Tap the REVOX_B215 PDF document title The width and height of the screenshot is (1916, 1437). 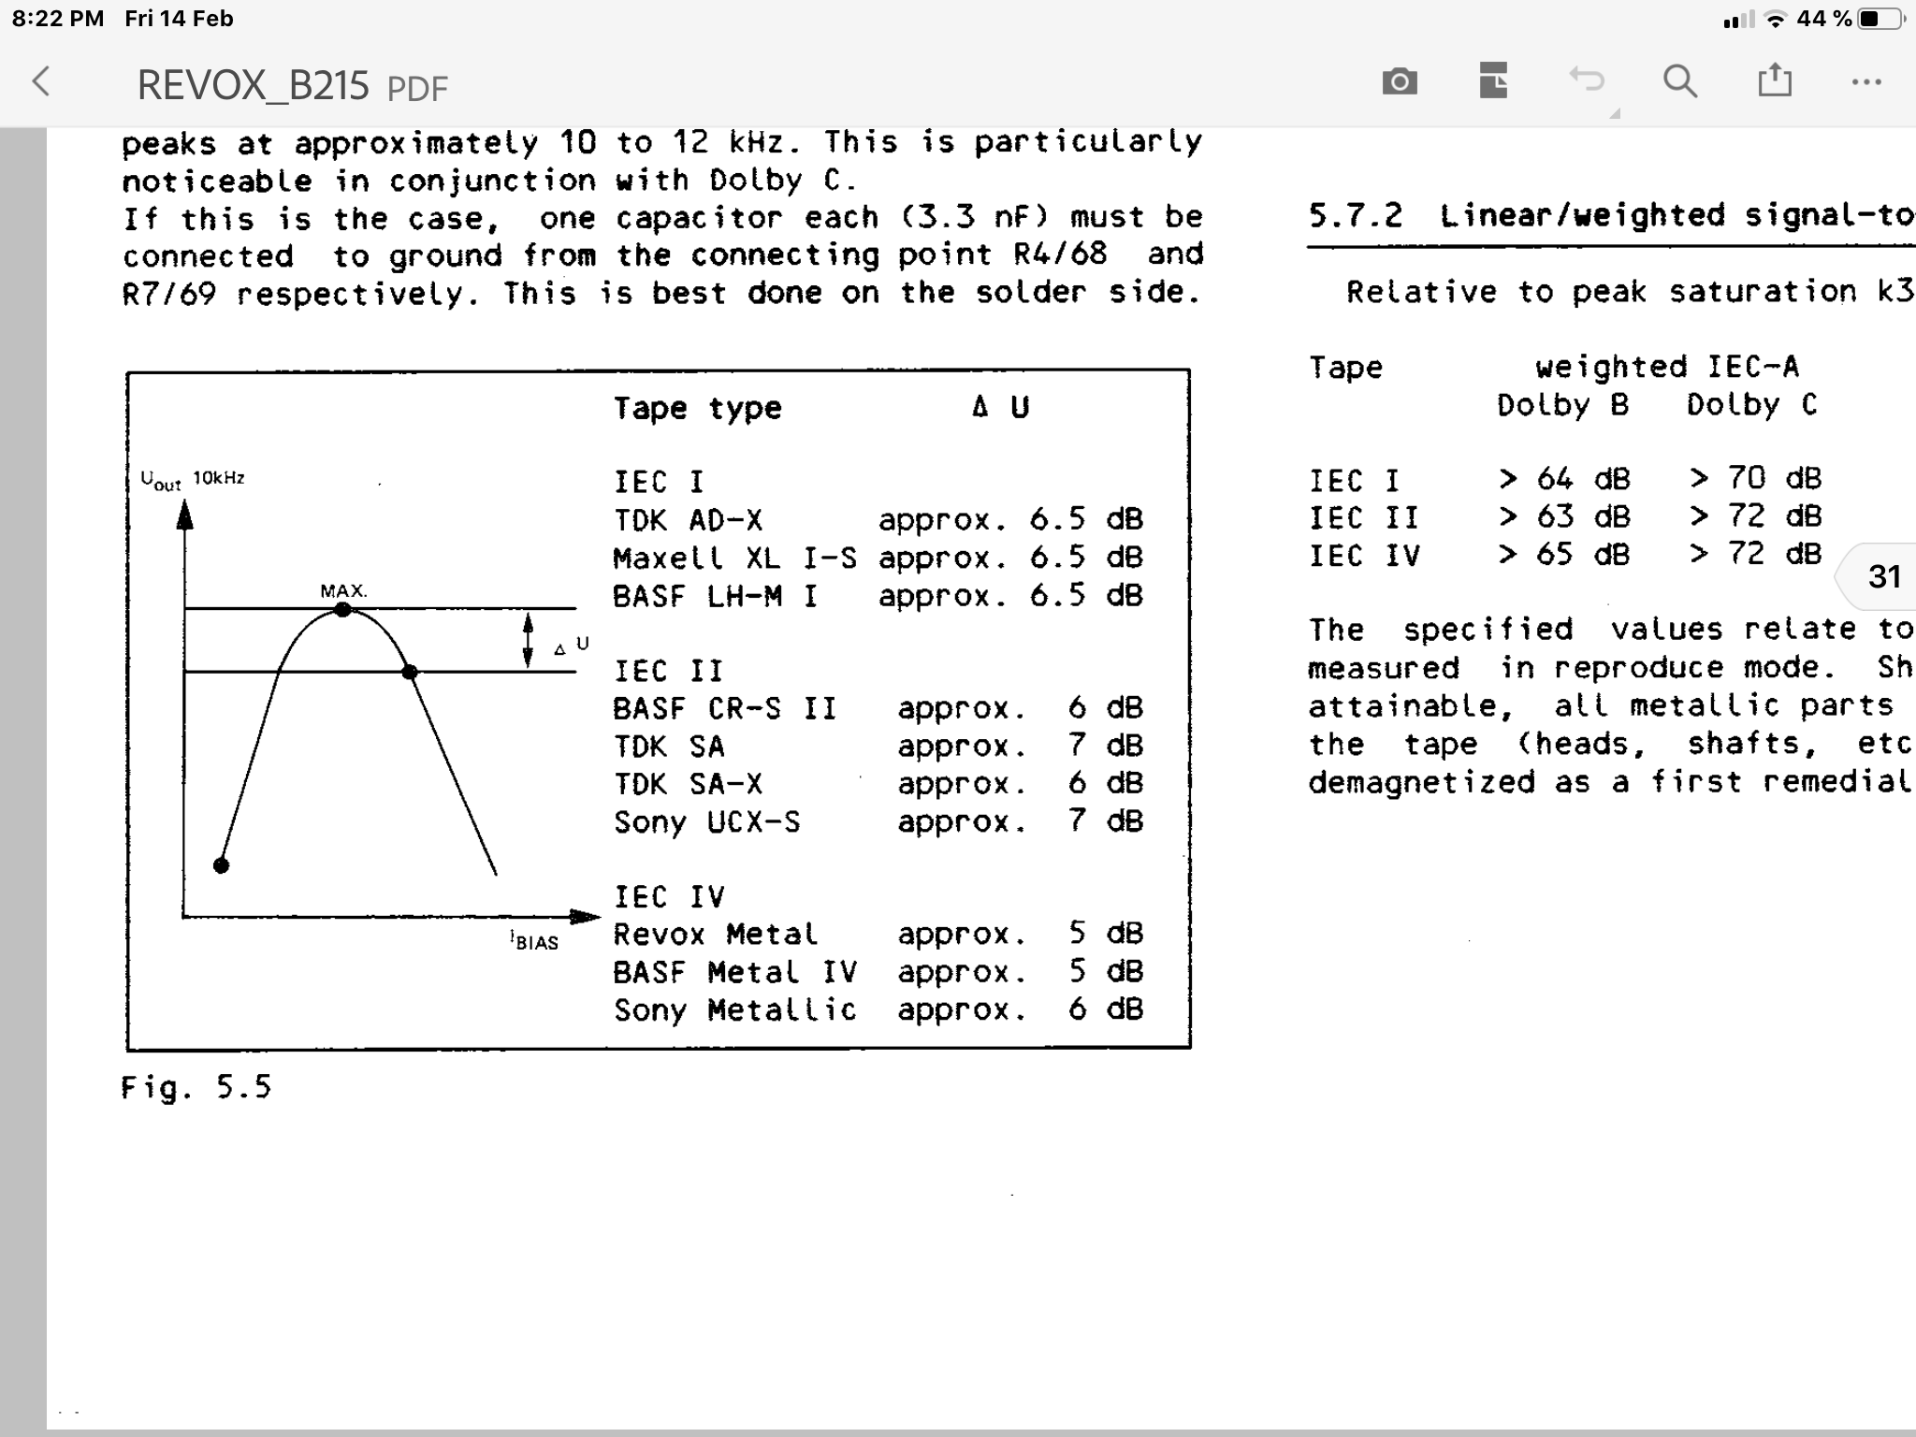point(292,86)
